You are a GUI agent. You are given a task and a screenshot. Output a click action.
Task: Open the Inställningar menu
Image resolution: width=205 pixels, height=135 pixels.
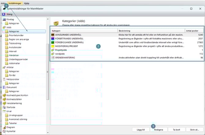[x=15, y=3]
